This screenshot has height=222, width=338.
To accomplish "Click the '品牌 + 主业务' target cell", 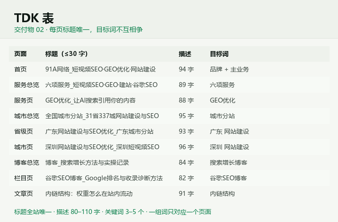I will (x=229, y=69).
